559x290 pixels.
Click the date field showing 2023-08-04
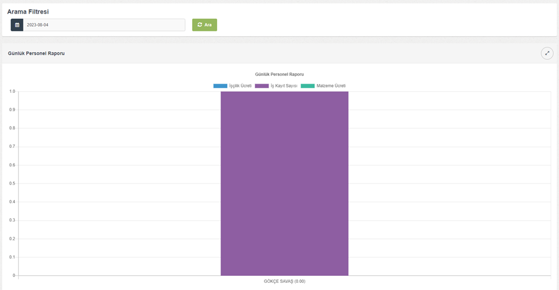coord(104,25)
